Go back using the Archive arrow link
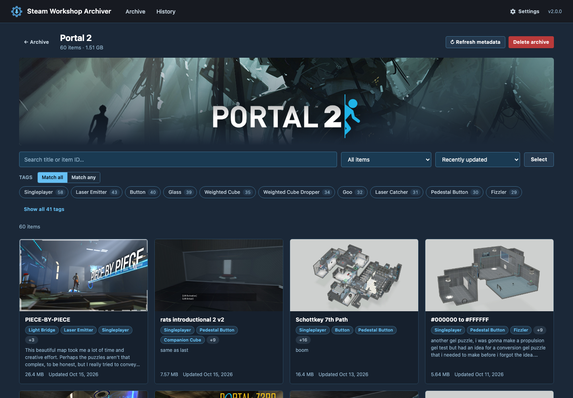The image size is (573, 398). point(36,42)
